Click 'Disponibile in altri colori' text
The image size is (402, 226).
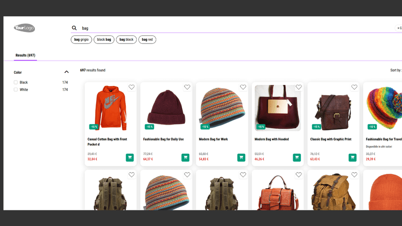pos(379,146)
